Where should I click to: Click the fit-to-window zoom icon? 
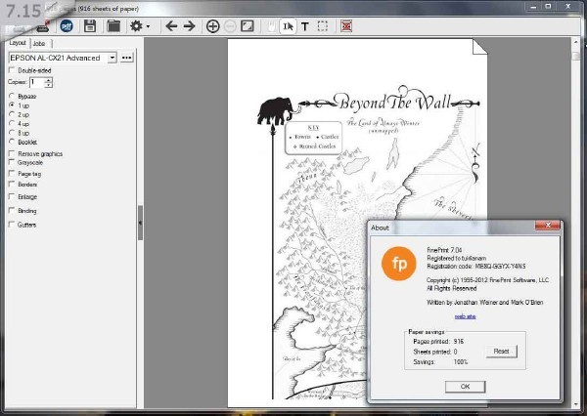tap(248, 26)
